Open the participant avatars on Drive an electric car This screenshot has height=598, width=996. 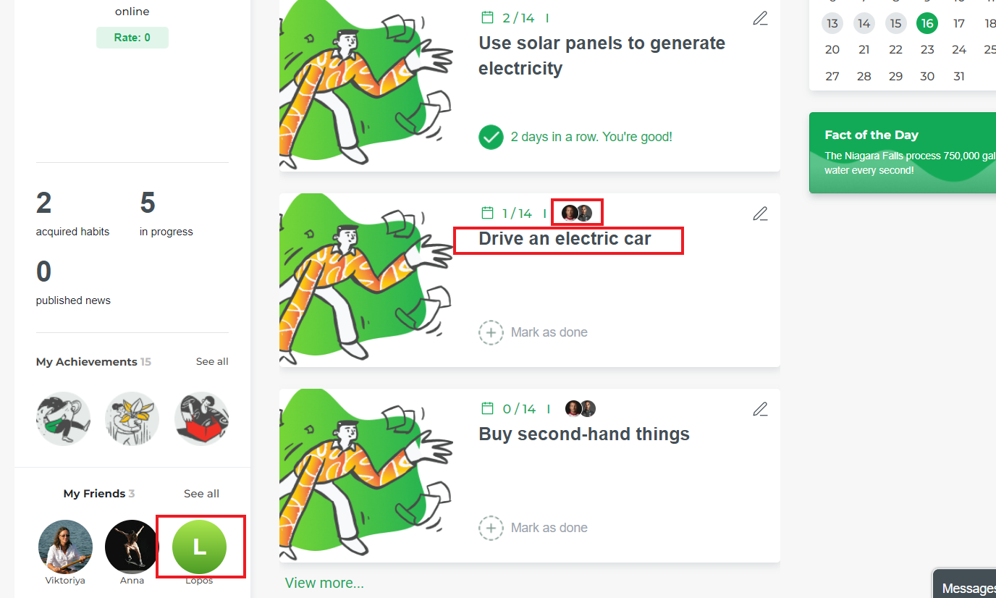tap(577, 211)
